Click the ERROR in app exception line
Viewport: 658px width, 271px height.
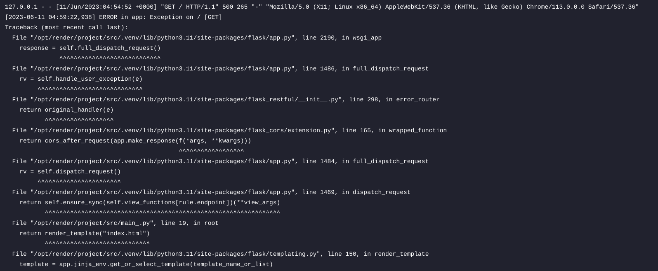(113, 17)
